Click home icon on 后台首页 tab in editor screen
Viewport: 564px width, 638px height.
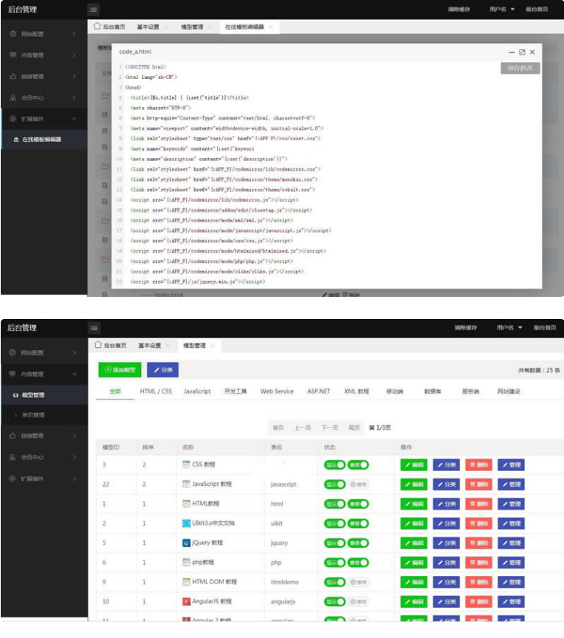97,27
